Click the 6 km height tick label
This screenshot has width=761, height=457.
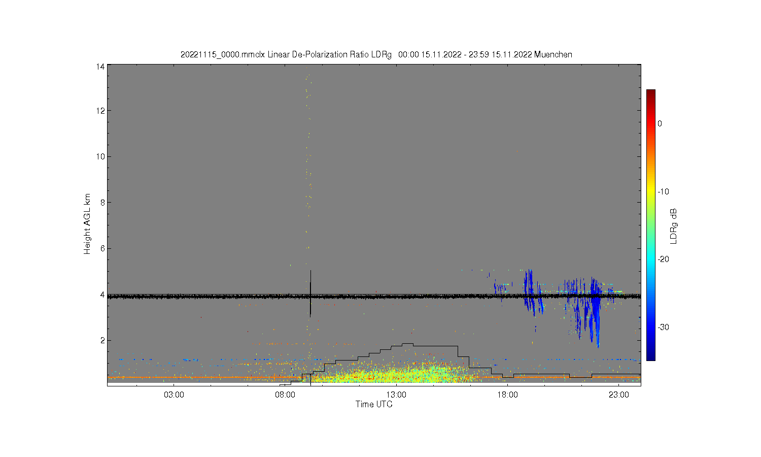coord(102,248)
